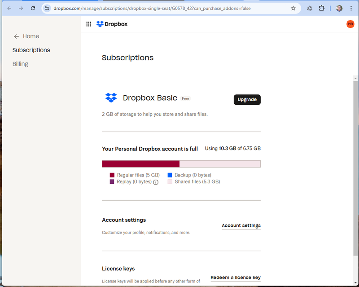The height and width of the screenshot is (287, 359).
Task: Click the storage usage progress bar
Action: (x=181, y=164)
